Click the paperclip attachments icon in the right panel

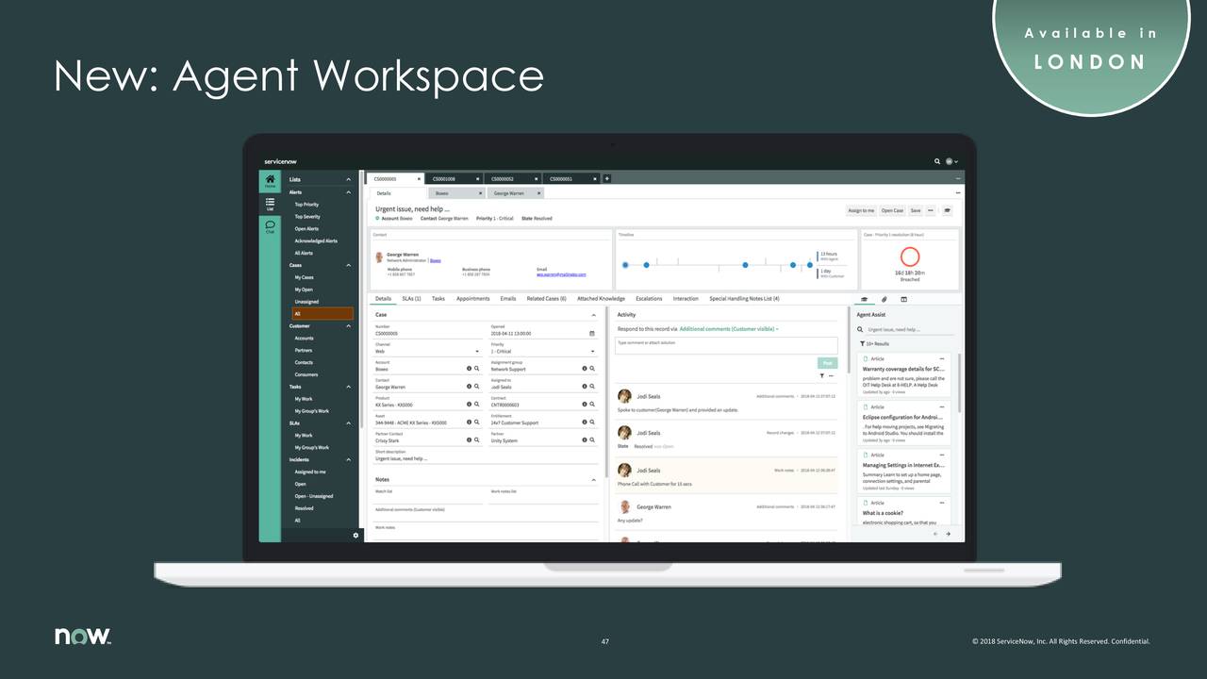(x=884, y=299)
